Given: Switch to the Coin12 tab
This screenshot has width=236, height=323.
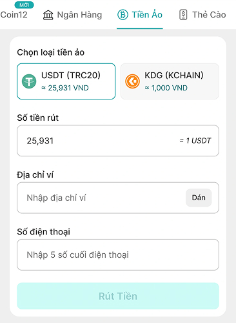Looking at the screenshot, I should [14, 15].
